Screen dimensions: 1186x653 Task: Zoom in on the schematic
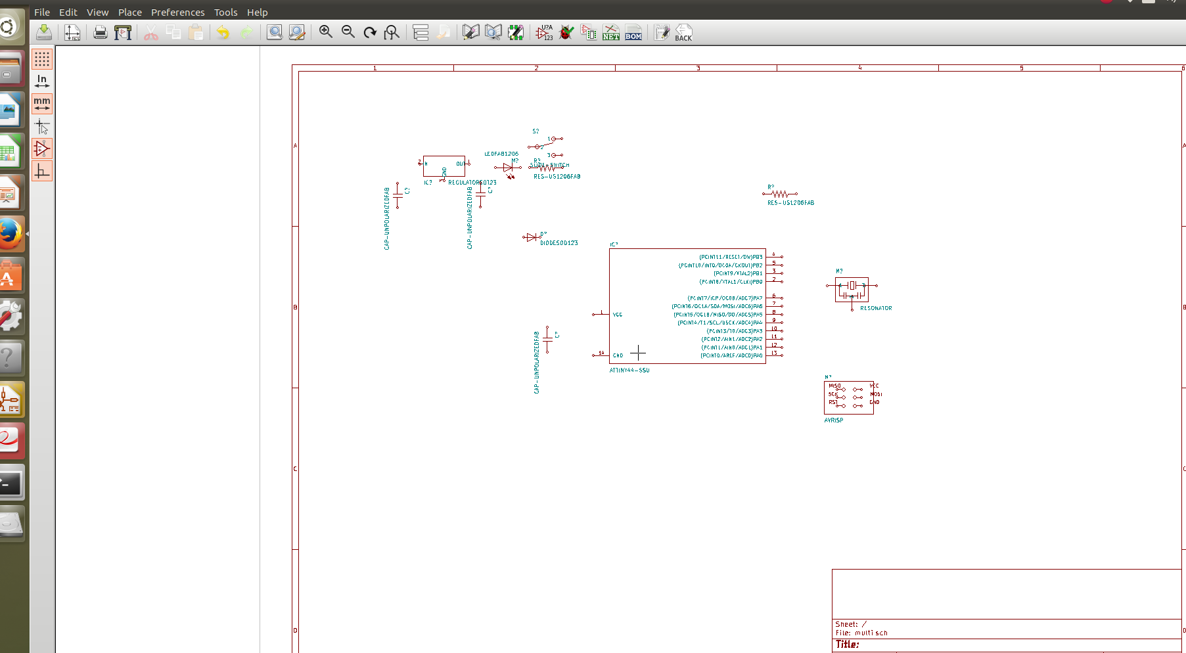pyautogui.click(x=326, y=32)
